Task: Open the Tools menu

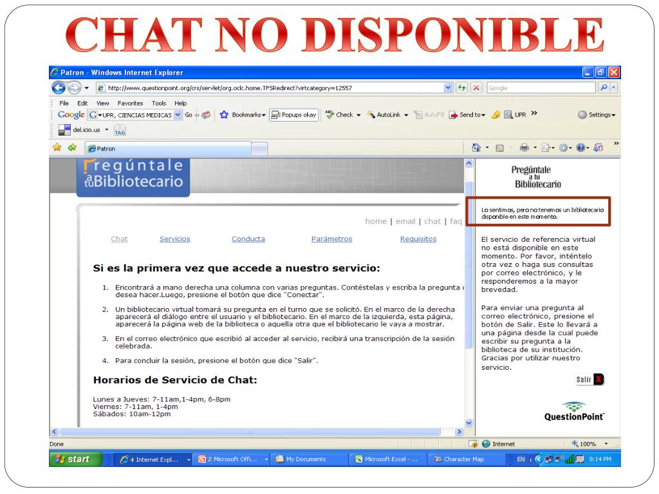Action: (x=159, y=104)
